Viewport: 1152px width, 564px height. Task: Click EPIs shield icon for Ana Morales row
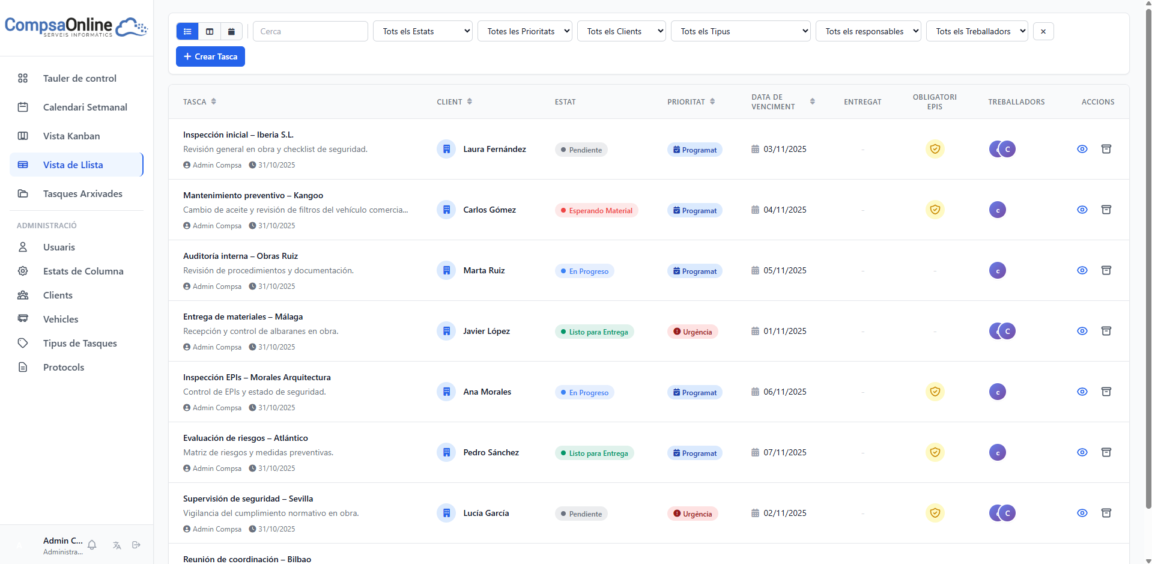pos(935,392)
